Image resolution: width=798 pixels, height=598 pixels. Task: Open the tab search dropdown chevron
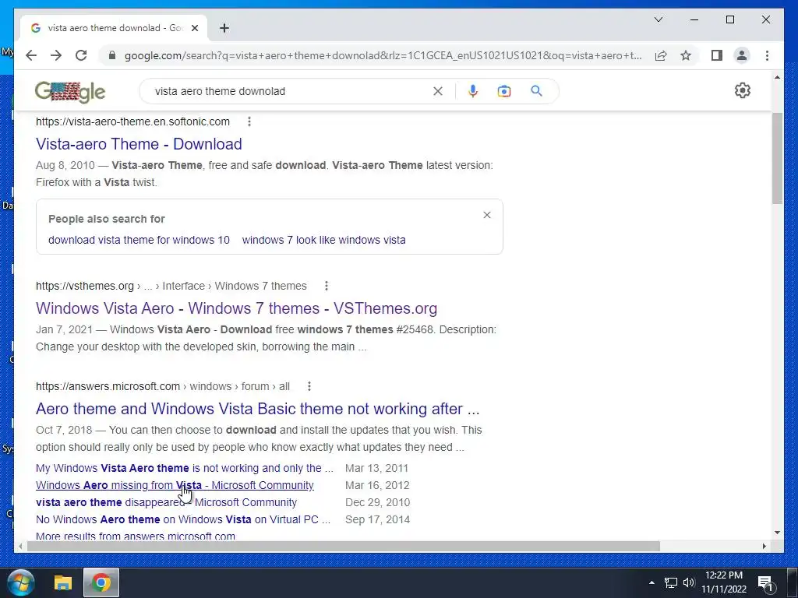(x=658, y=19)
